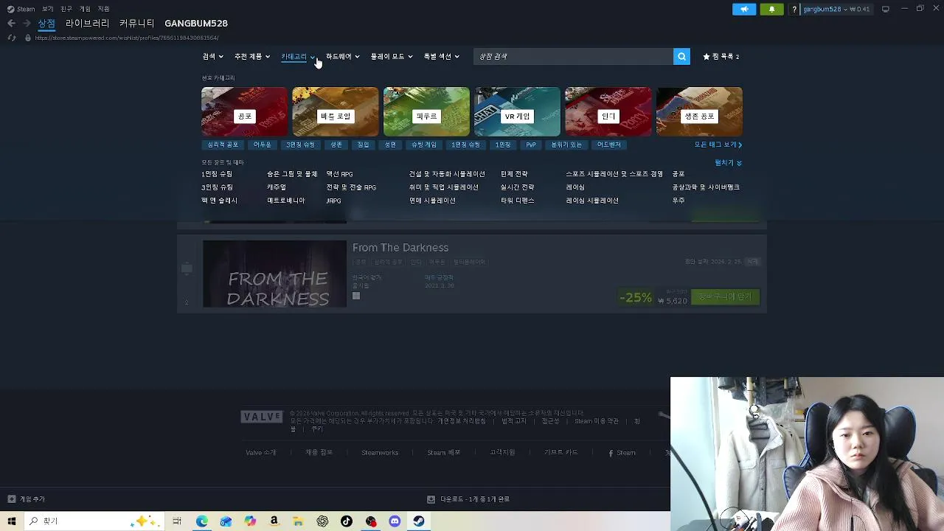Open the VR 게임 category card

tap(517, 111)
